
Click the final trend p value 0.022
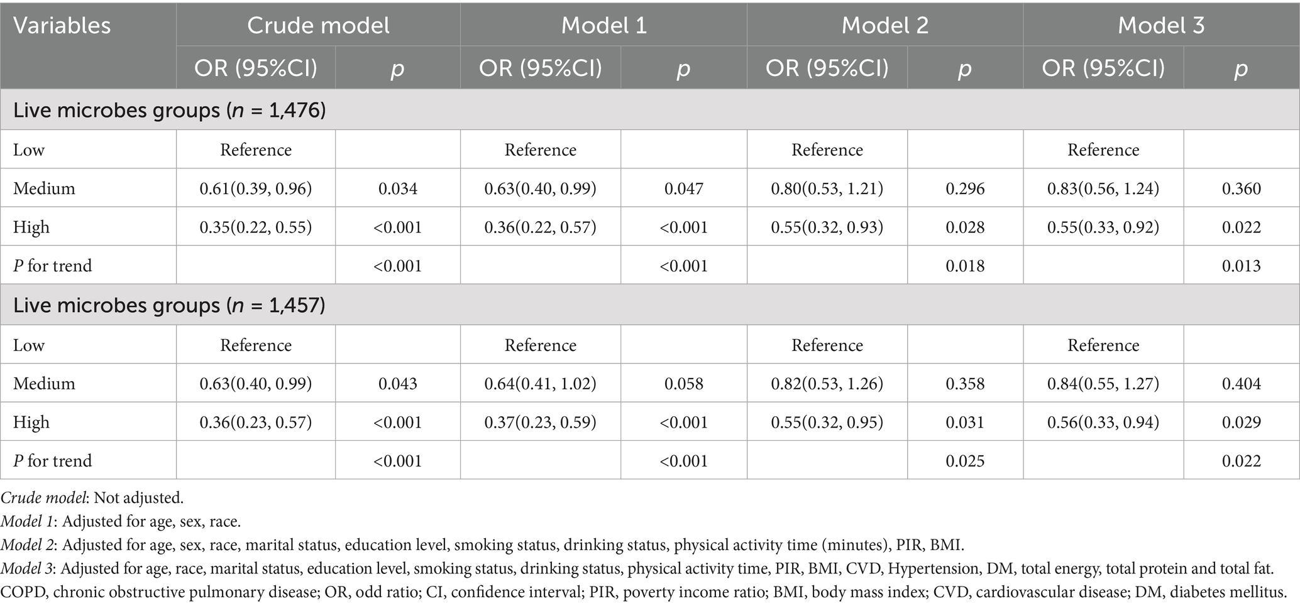(1241, 461)
